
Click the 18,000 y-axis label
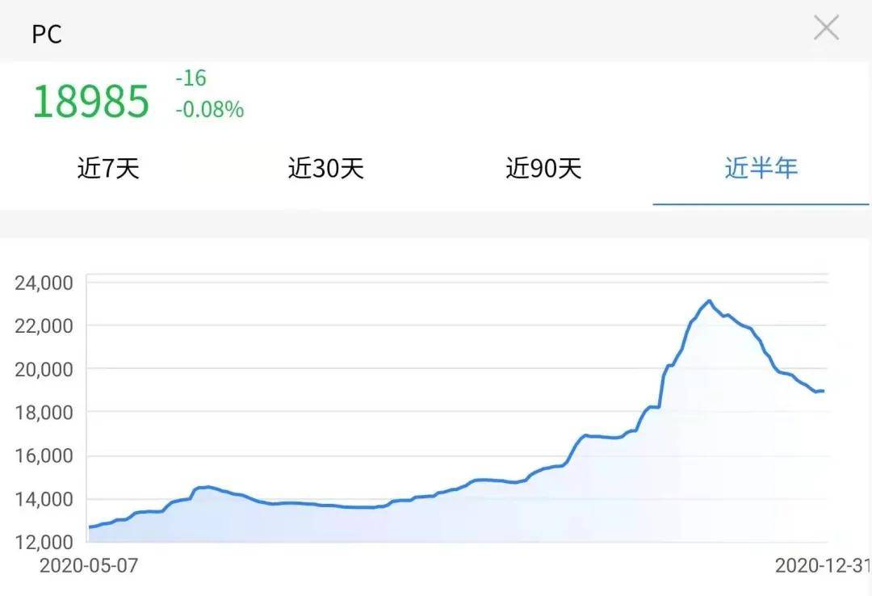tap(44, 413)
